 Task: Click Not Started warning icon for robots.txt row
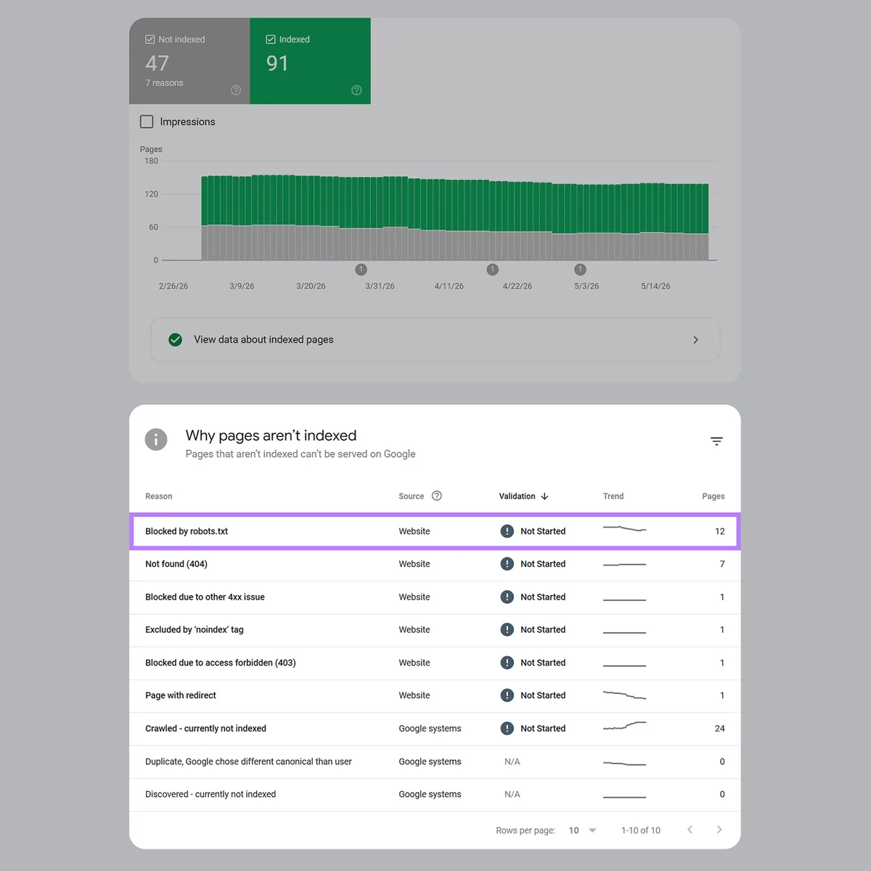click(507, 531)
